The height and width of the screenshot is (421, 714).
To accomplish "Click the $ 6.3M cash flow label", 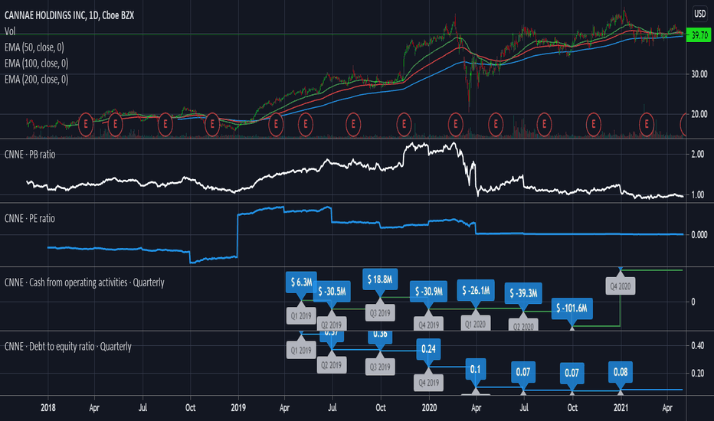I will 301,282.
